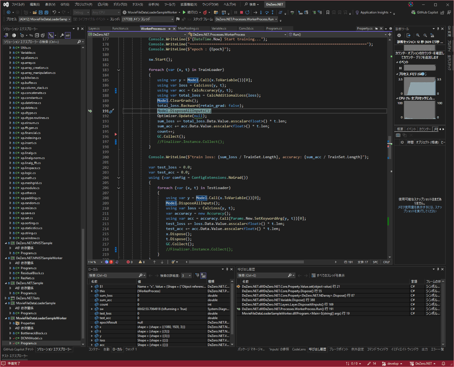
Task: Open the デバッグ(D) menu
Action: 120,5
